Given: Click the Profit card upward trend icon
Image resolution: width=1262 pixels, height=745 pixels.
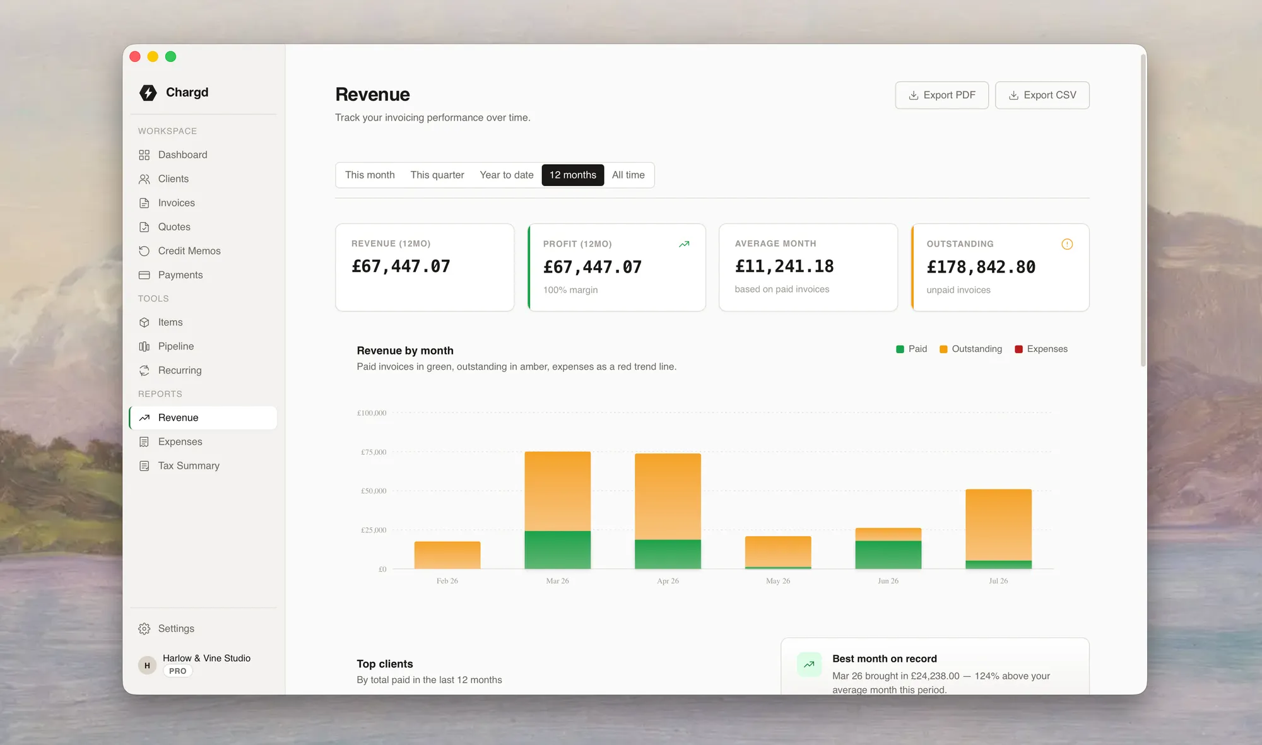Looking at the screenshot, I should (x=684, y=244).
